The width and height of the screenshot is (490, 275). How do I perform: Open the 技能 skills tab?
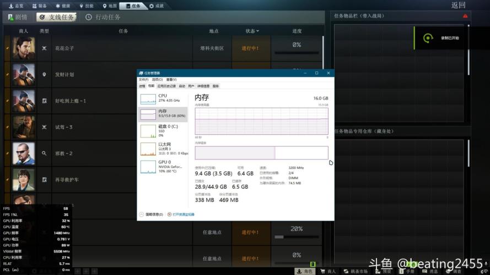(86, 5)
